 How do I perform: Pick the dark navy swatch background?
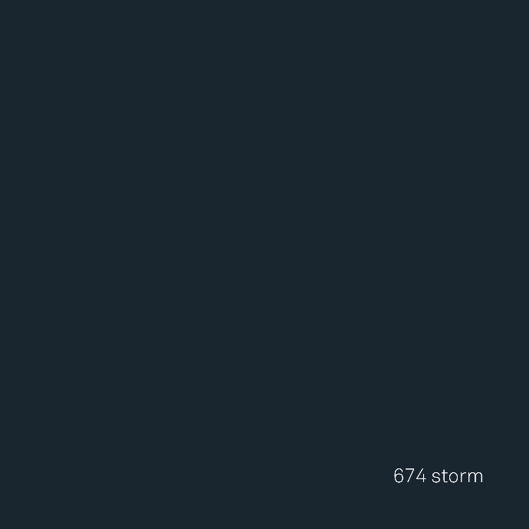[x=264, y=264]
